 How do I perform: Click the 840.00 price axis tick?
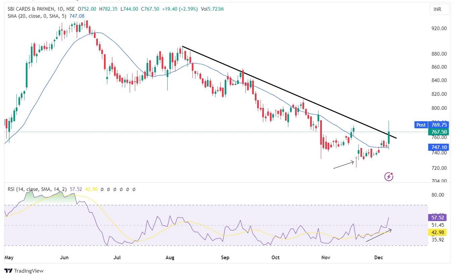coord(440,80)
